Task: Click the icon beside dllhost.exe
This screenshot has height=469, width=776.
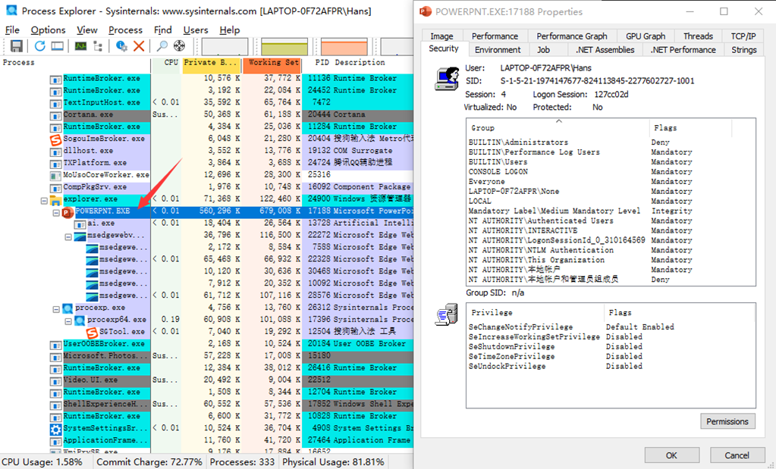Action: point(56,152)
